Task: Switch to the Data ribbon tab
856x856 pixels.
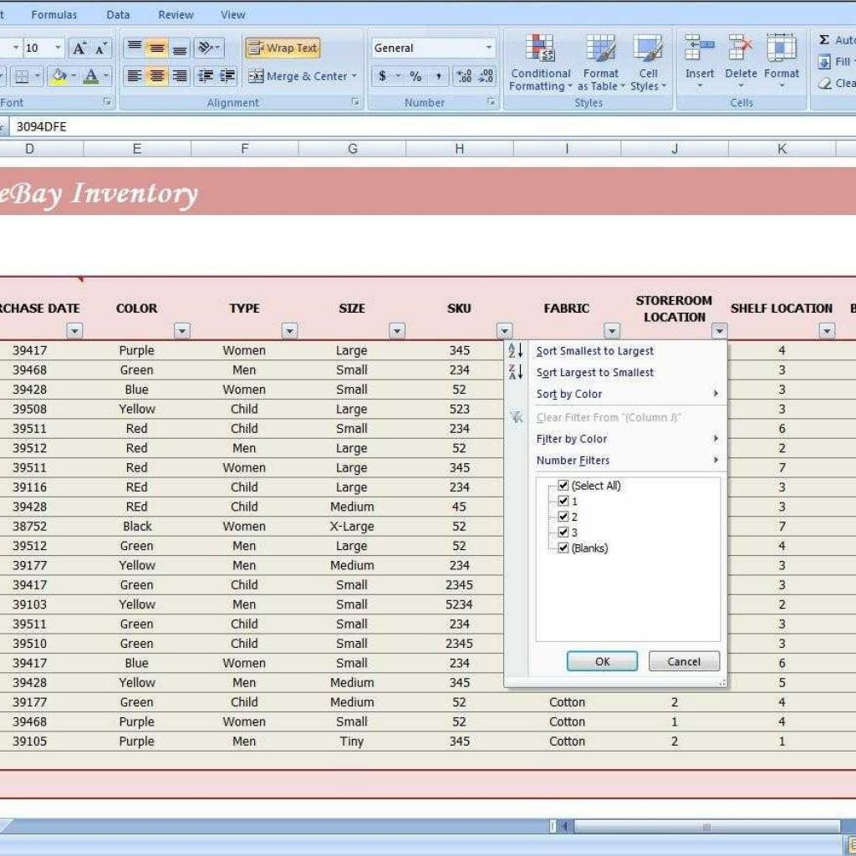Action: (x=118, y=14)
